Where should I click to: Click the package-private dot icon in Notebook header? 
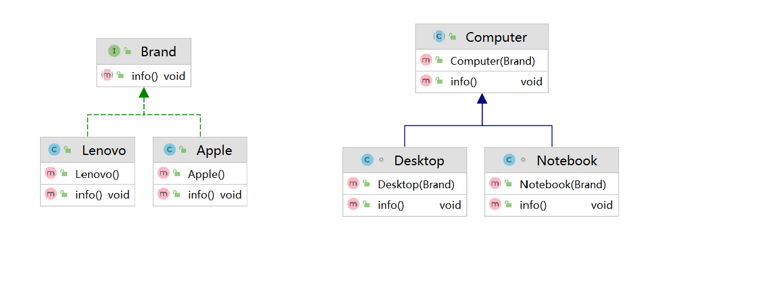(523, 160)
